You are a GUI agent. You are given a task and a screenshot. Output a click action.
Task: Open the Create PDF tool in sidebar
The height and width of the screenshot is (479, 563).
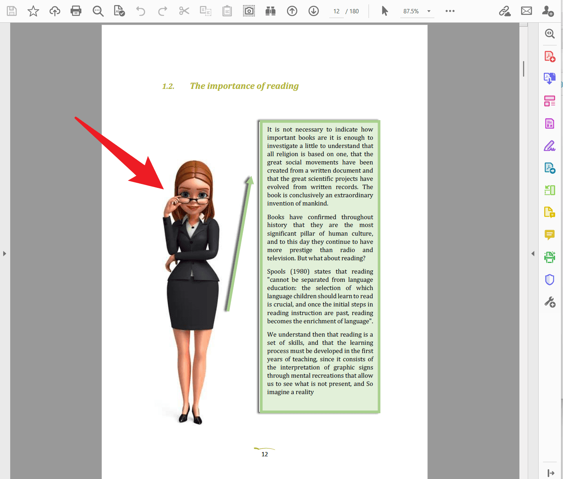pyautogui.click(x=550, y=56)
